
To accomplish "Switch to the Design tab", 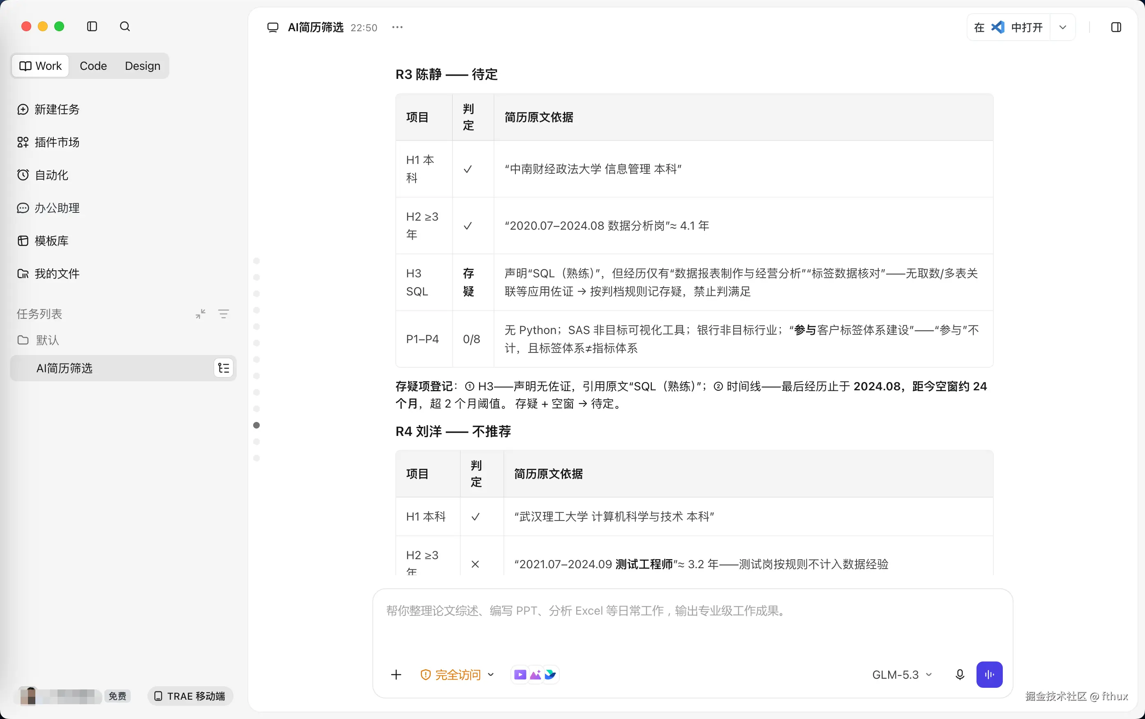I will coord(143,66).
